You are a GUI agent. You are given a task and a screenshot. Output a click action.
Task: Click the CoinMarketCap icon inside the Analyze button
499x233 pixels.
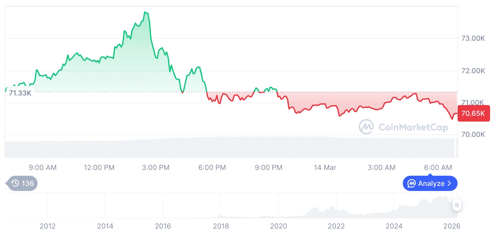(412, 184)
